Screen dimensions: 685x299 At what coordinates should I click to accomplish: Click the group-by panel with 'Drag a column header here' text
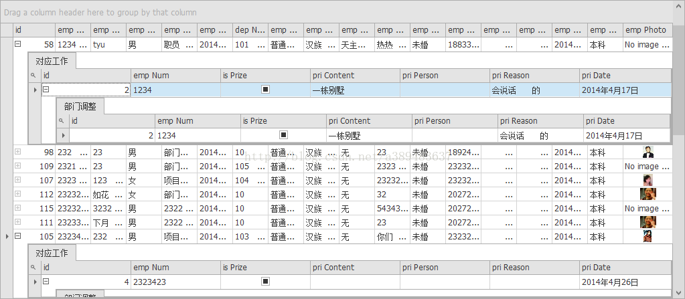(x=336, y=12)
